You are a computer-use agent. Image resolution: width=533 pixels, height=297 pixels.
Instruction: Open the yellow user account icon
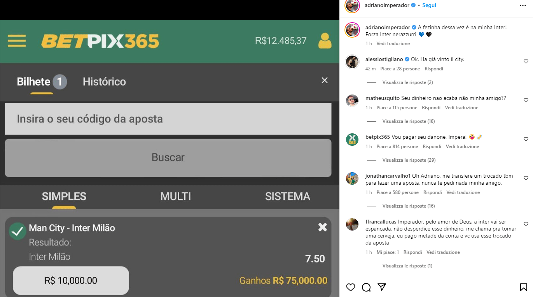(x=325, y=41)
